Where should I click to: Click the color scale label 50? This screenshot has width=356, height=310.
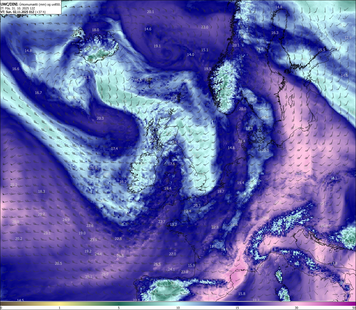(x=353, y=308)
